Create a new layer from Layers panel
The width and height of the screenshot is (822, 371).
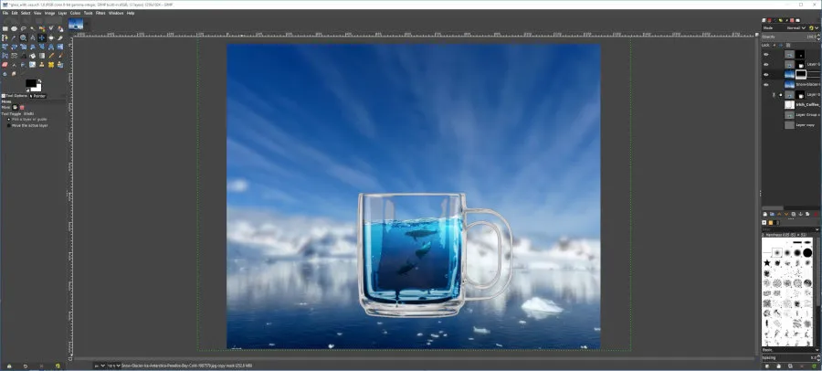pyautogui.click(x=764, y=214)
